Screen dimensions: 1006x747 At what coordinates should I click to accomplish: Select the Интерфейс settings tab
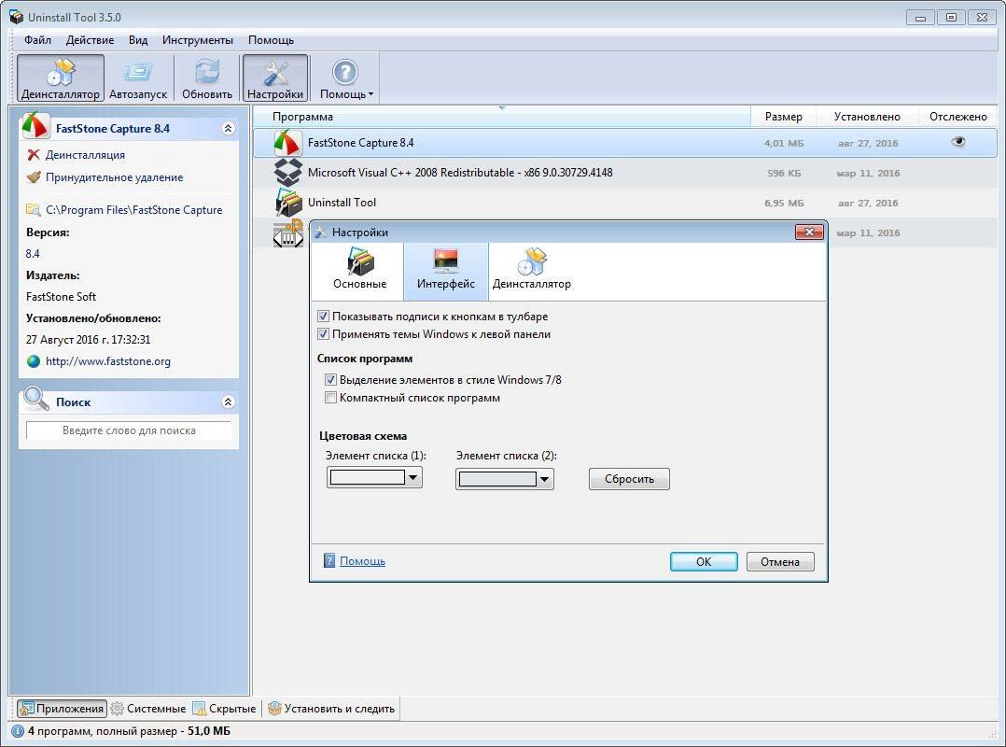click(446, 271)
